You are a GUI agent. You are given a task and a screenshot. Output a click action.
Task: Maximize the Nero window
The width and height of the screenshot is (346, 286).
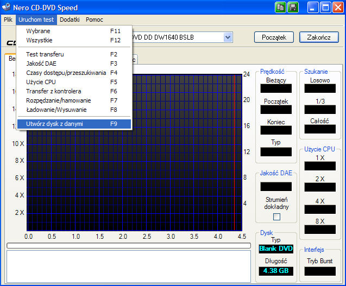tap(325, 8)
